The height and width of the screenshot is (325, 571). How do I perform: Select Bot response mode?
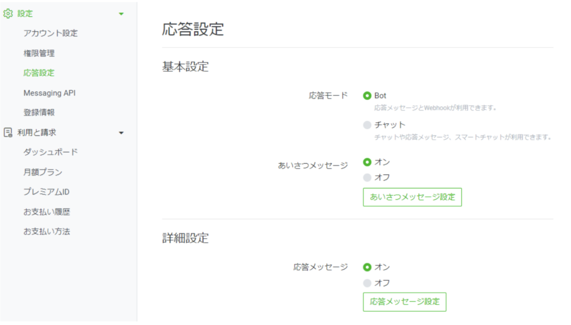click(x=367, y=96)
